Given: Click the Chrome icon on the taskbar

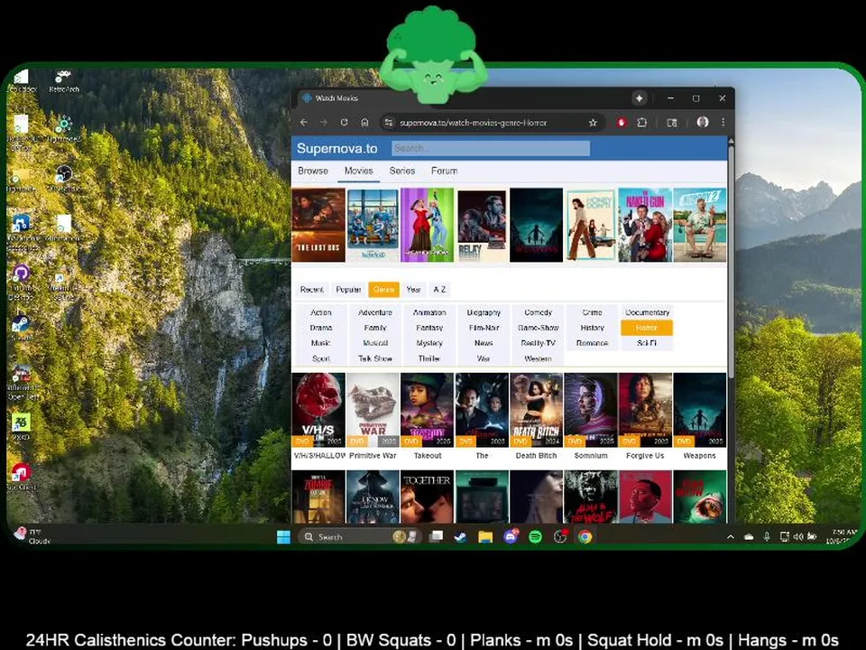Looking at the screenshot, I should tap(585, 536).
